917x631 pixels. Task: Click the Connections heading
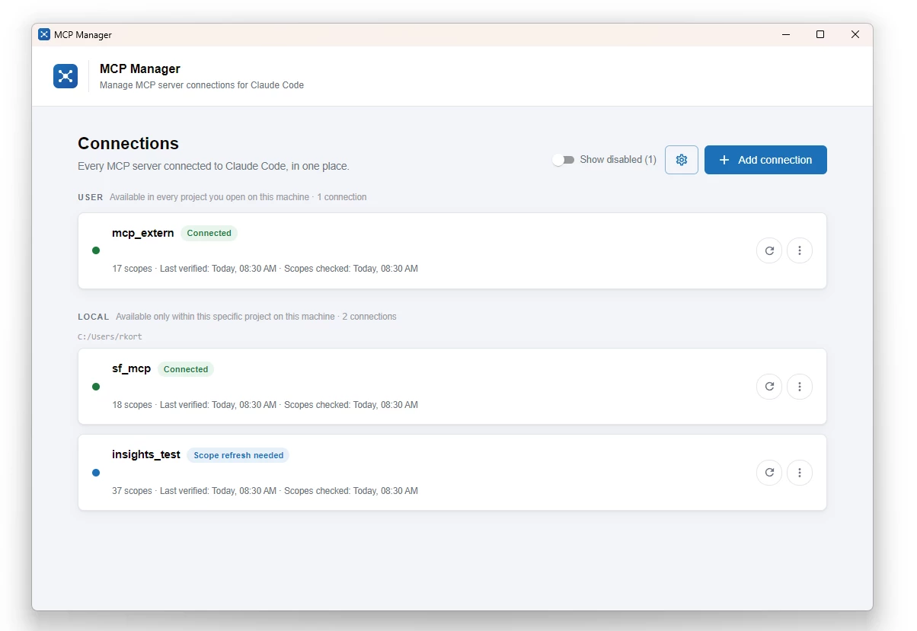point(128,144)
